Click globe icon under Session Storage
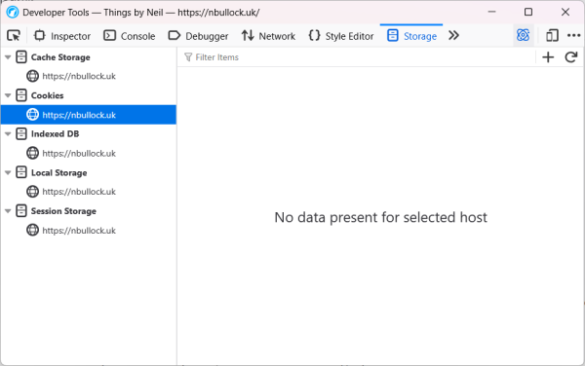This screenshot has width=585, height=366. (x=32, y=231)
